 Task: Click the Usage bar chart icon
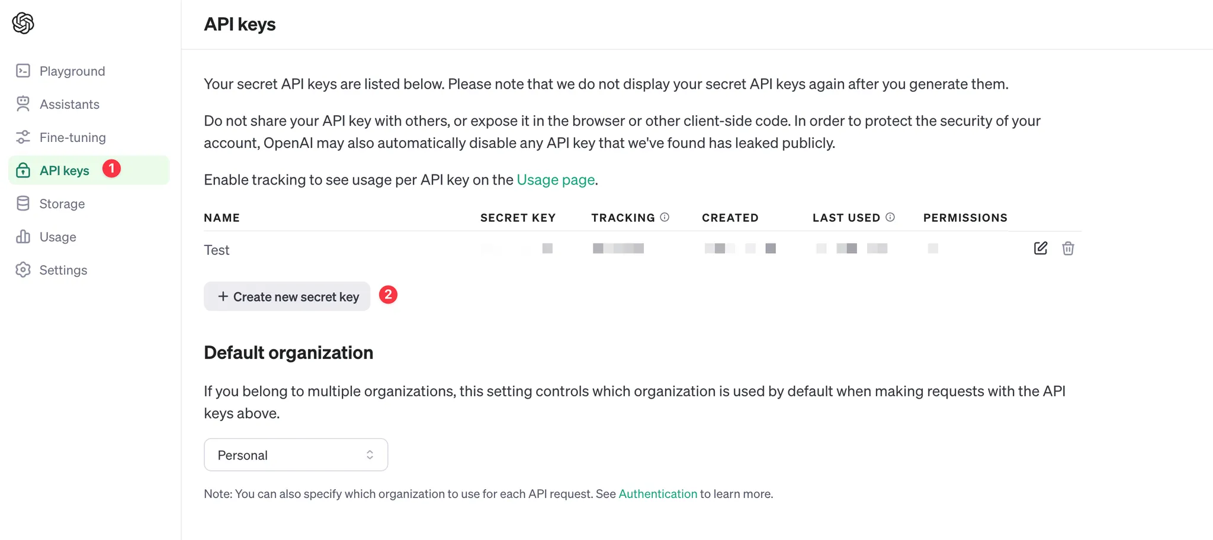(x=23, y=237)
